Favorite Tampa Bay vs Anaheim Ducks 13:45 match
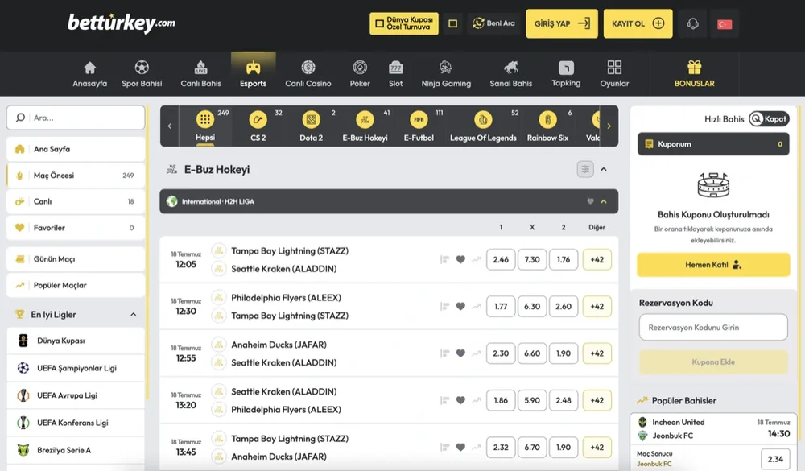Screen dimensions: 805x471 pyautogui.click(x=460, y=448)
